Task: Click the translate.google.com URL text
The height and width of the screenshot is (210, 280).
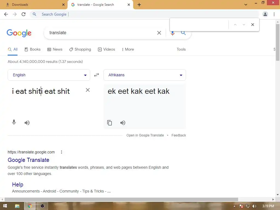Action: [x=31, y=152]
